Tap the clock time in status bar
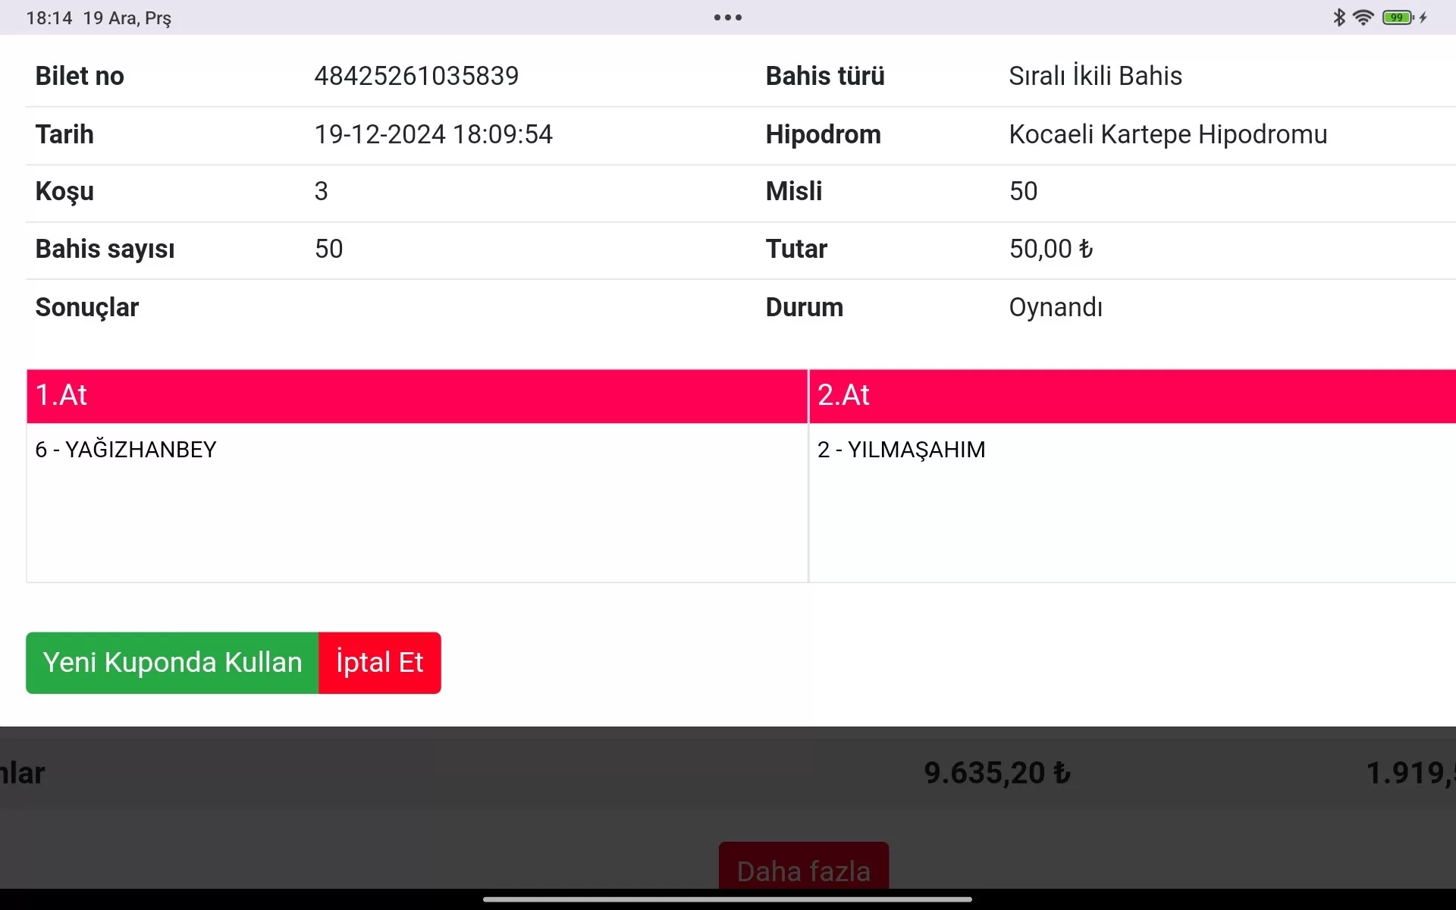 (x=49, y=17)
